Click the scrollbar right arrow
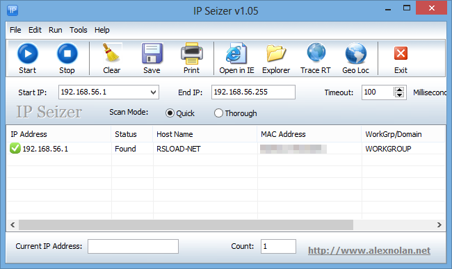Screen dimensions: 452x269 click(x=439, y=225)
